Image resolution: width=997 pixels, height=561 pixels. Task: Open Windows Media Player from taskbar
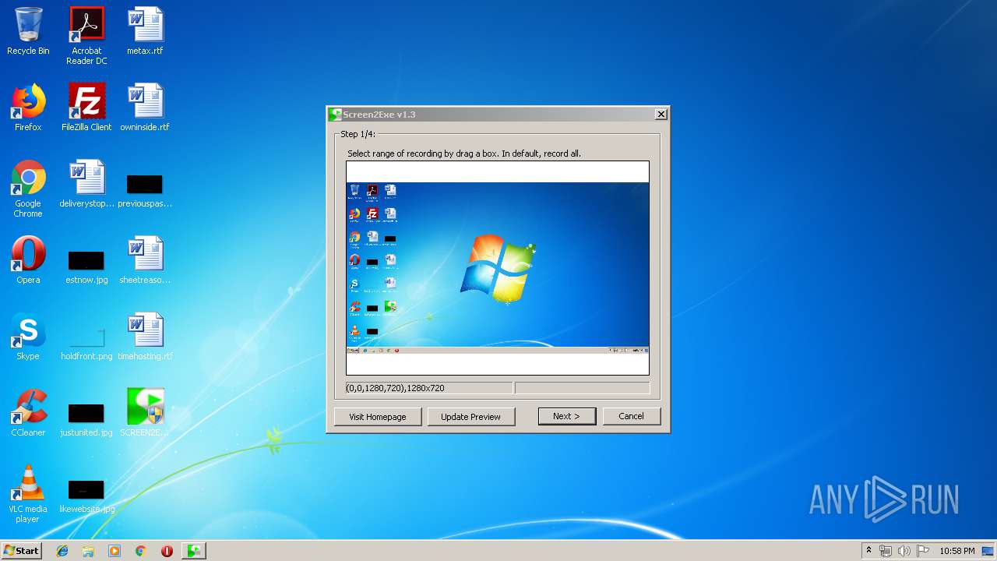[114, 551]
